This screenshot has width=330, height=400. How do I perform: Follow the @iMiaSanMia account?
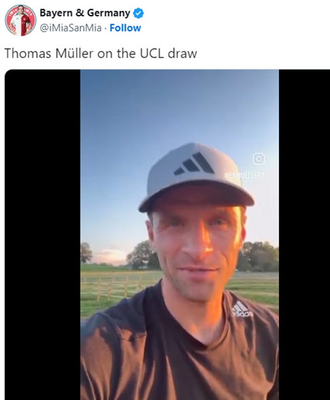(125, 28)
